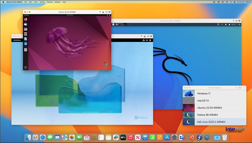Viewport: 252px width, 143px height.
Task: Expand the Kali Linux title bar dropdown arrow
Action: (233, 21)
